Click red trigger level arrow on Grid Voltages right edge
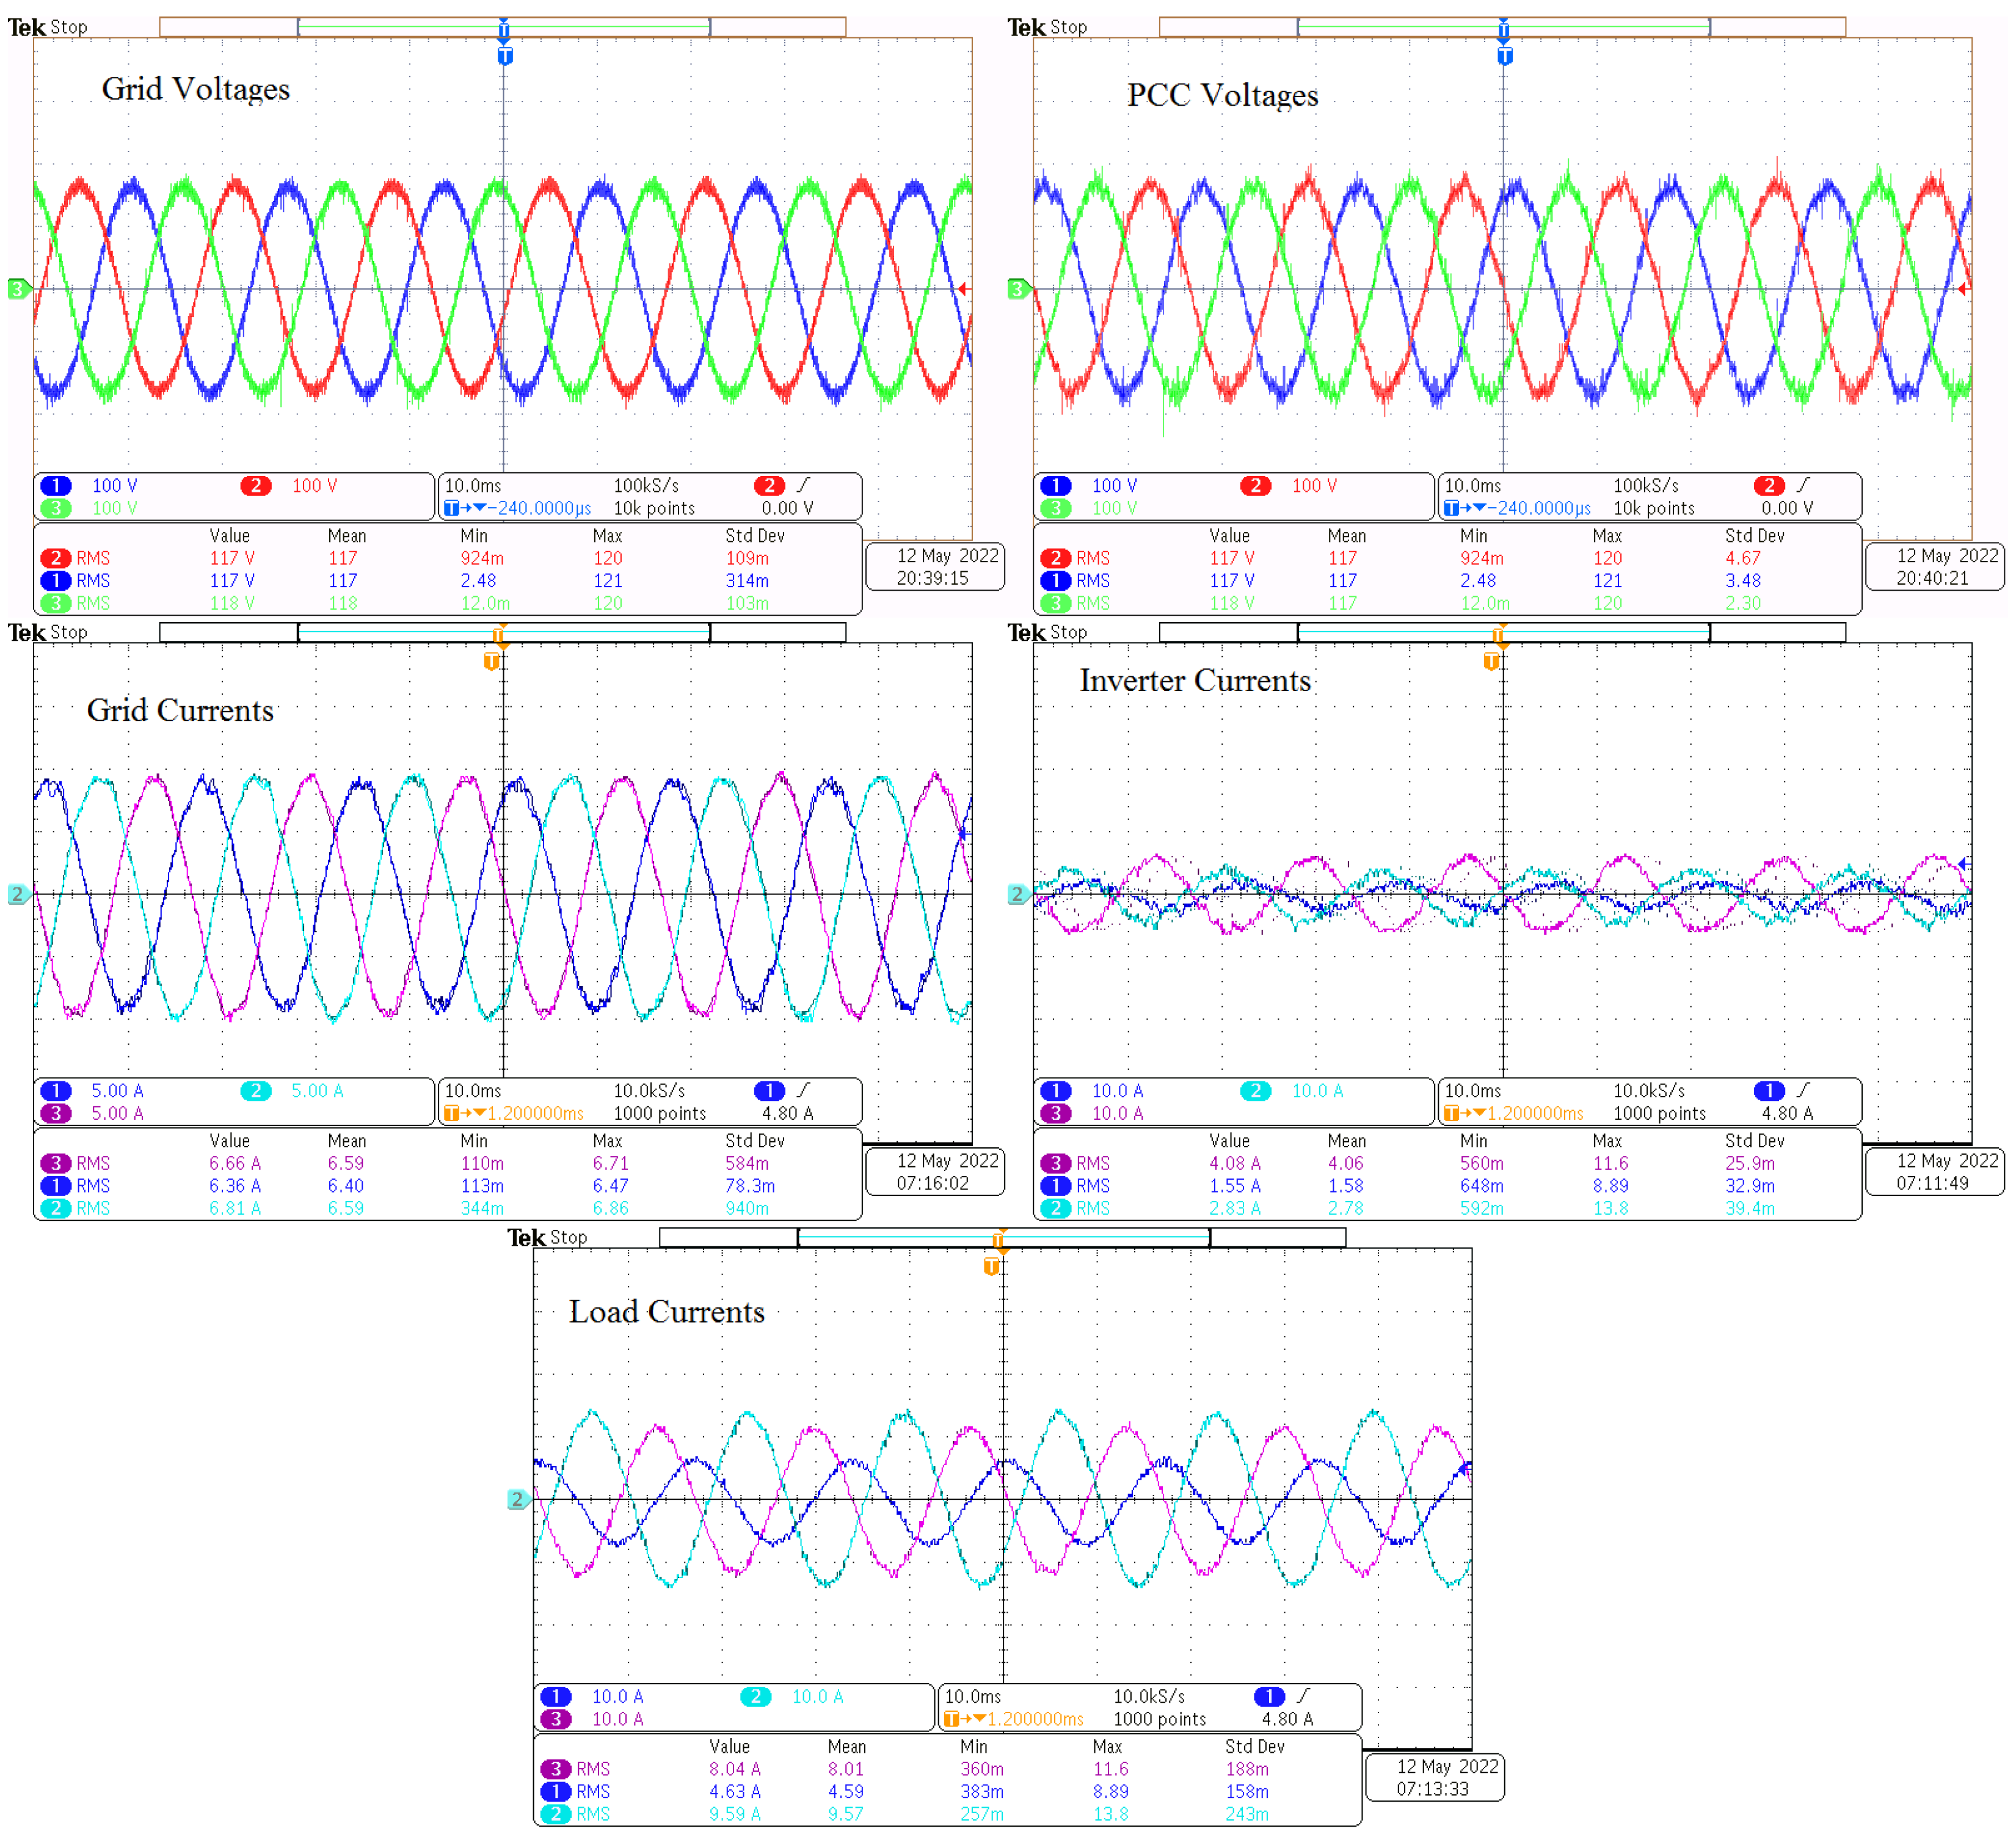This screenshot has width=2016, height=1834. click(x=963, y=289)
